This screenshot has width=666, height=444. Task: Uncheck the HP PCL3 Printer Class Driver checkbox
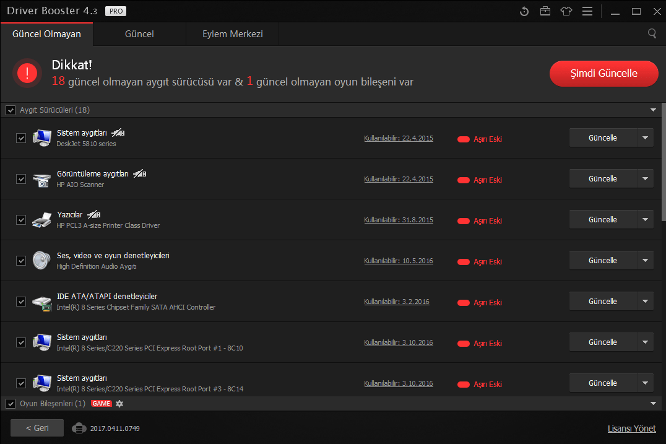point(21,220)
